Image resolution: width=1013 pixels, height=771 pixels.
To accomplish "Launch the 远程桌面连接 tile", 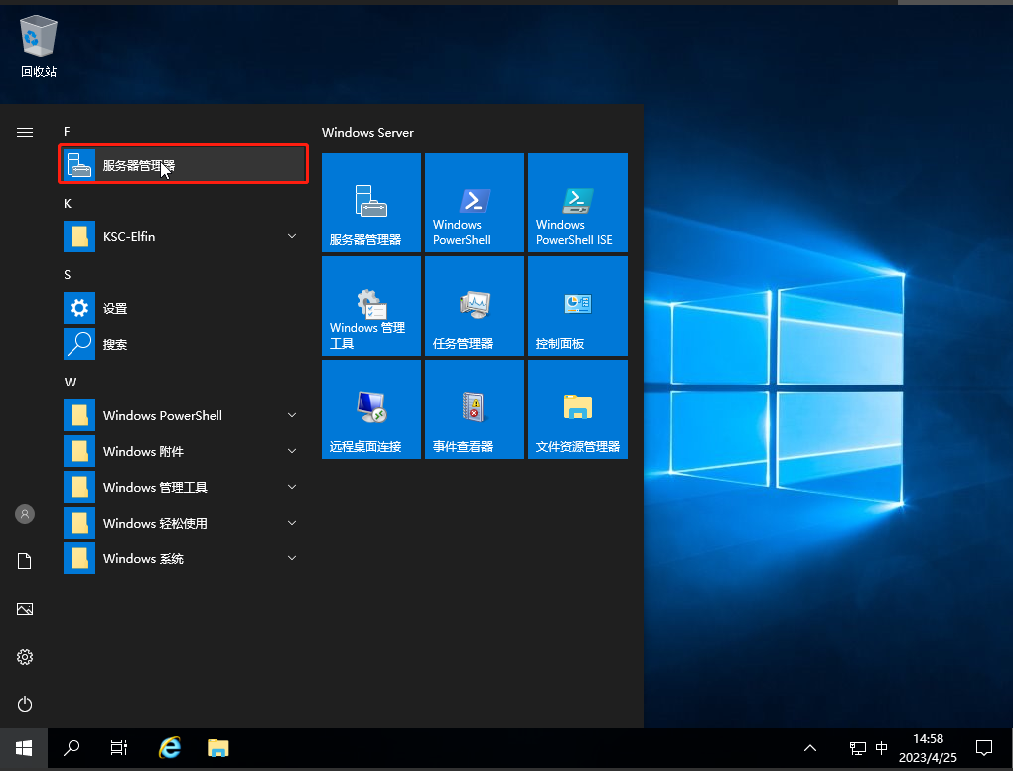I will [x=370, y=409].
